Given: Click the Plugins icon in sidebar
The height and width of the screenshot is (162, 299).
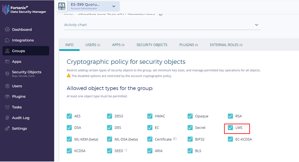Looking at the screenshot, I should pyautogui.click(x=7, y=97).
